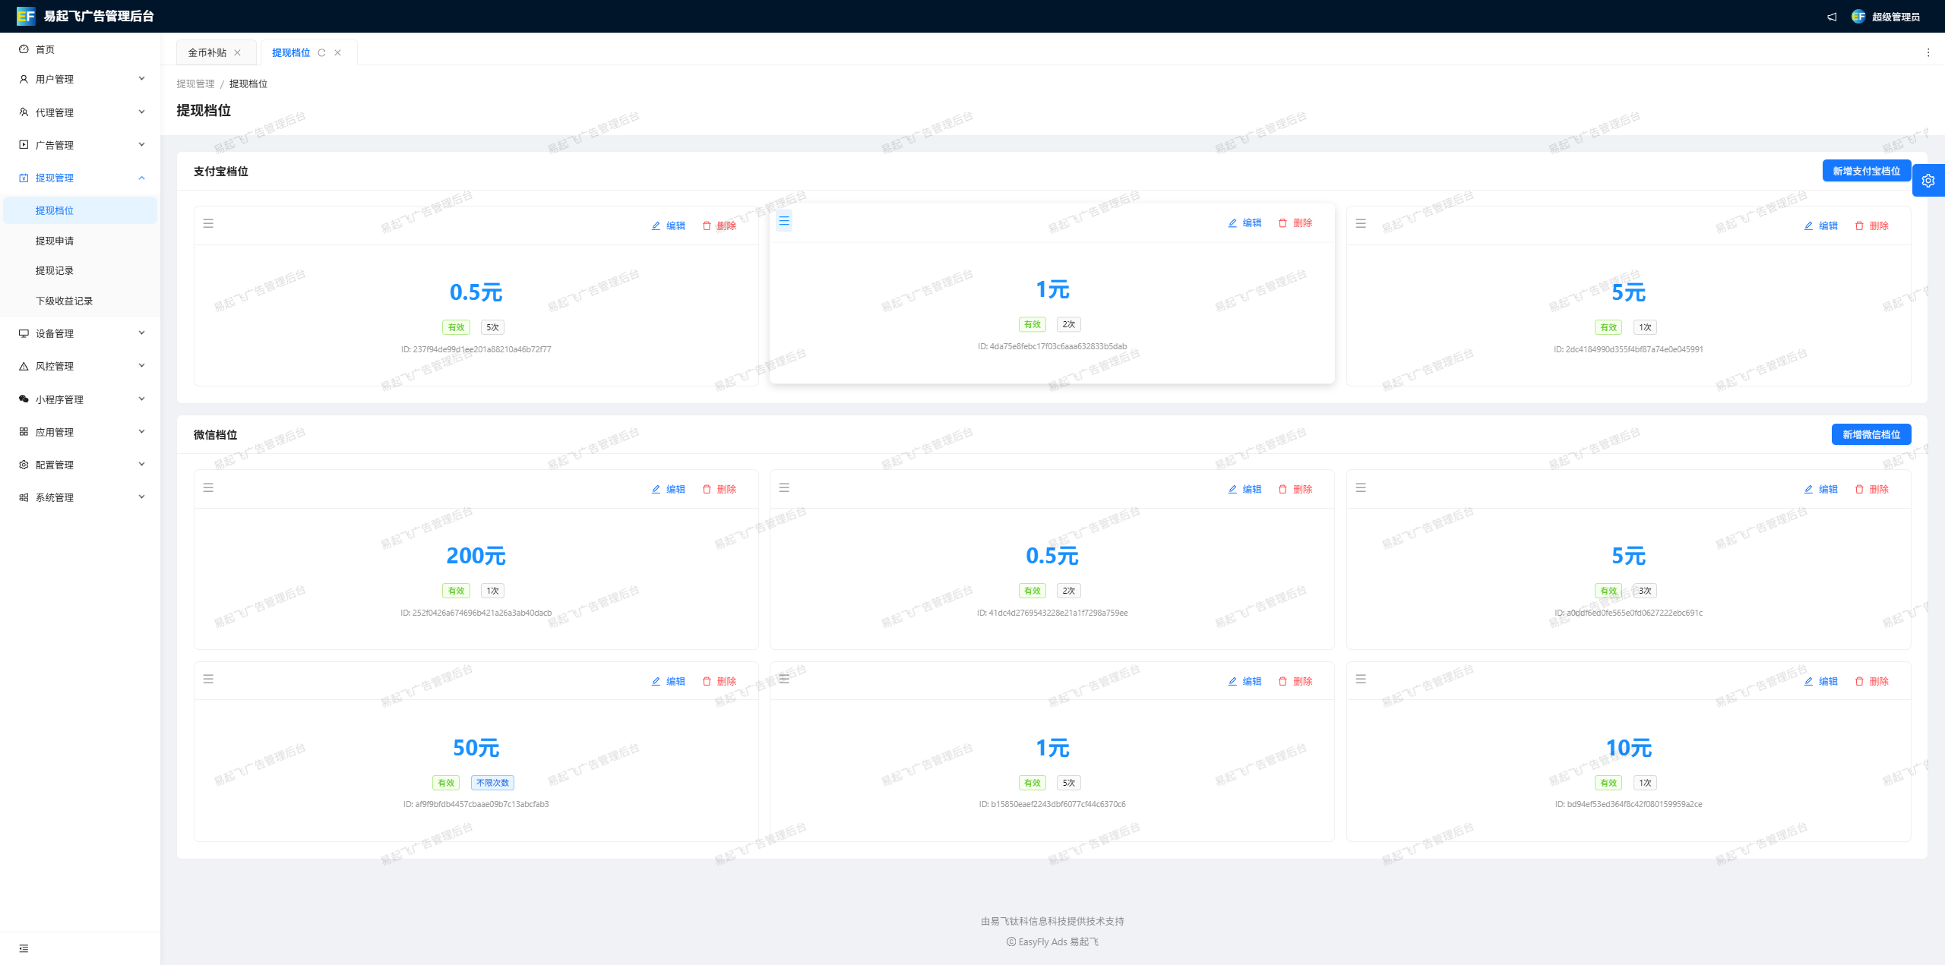The image size is (1945, 965).
Task: Close the 金币补贴 tab
Action: (238, 52)
